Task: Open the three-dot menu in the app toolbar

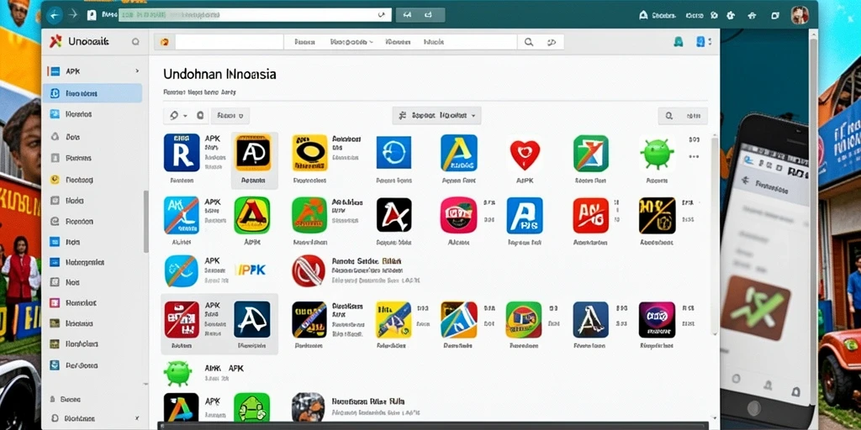Action: pos(710,42)
